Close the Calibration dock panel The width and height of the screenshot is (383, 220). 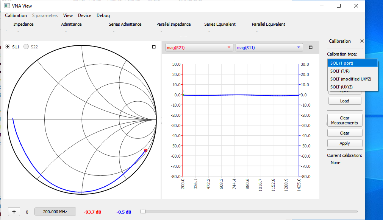(x=362, y=41)
